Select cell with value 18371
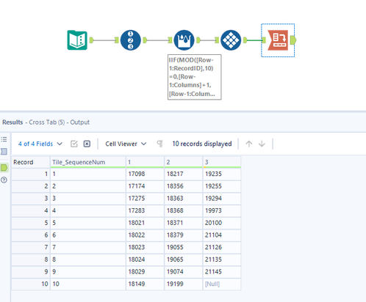Screen dimensions: 366x302 (x=184, y=223)
